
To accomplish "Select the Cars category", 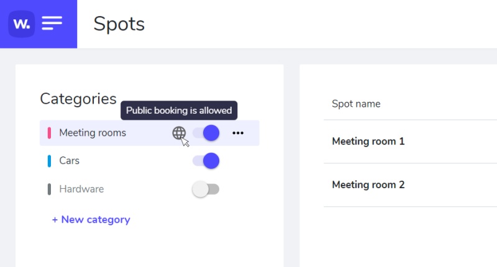I will [70, 161].
